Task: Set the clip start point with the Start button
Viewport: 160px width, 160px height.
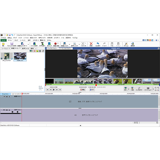Action: 83,90
